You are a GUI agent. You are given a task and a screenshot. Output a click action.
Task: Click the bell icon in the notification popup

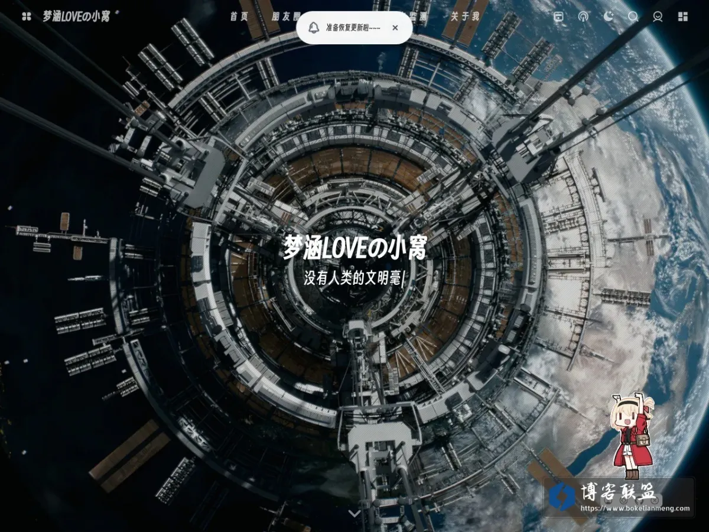(314, 27)
